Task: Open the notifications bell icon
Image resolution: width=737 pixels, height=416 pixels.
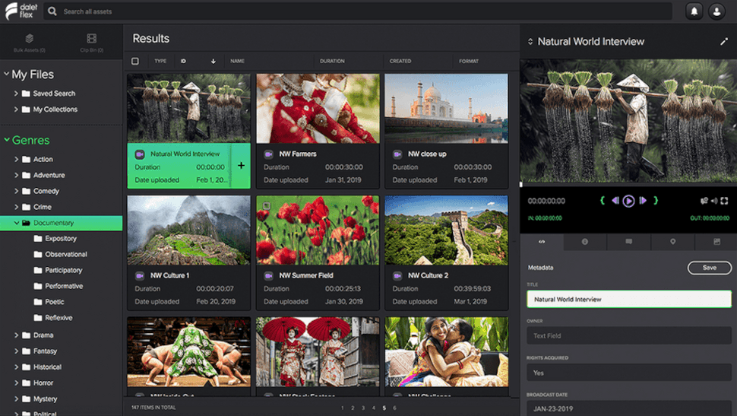Action: pyautogui.click(x=694, y=11)
